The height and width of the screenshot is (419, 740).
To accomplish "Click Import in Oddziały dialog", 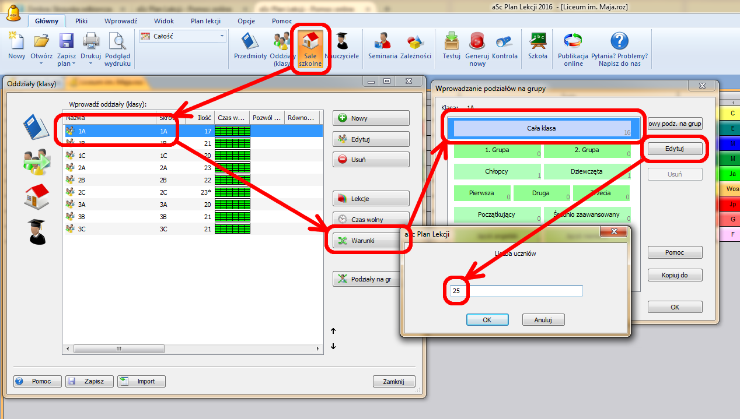I will (x=141, y=381).
